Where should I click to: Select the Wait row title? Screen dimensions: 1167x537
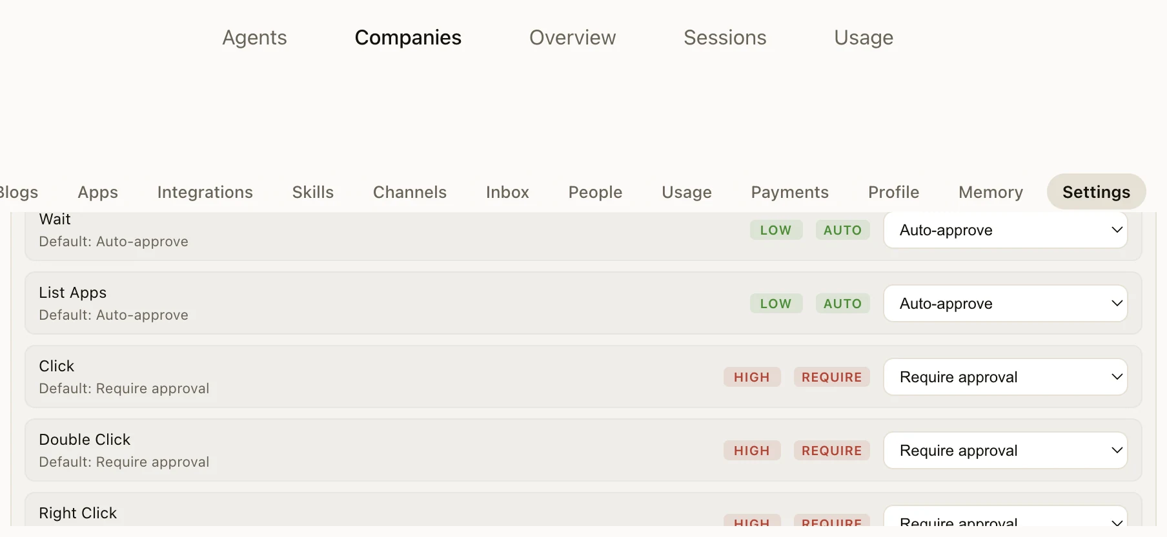click(55, 219)
